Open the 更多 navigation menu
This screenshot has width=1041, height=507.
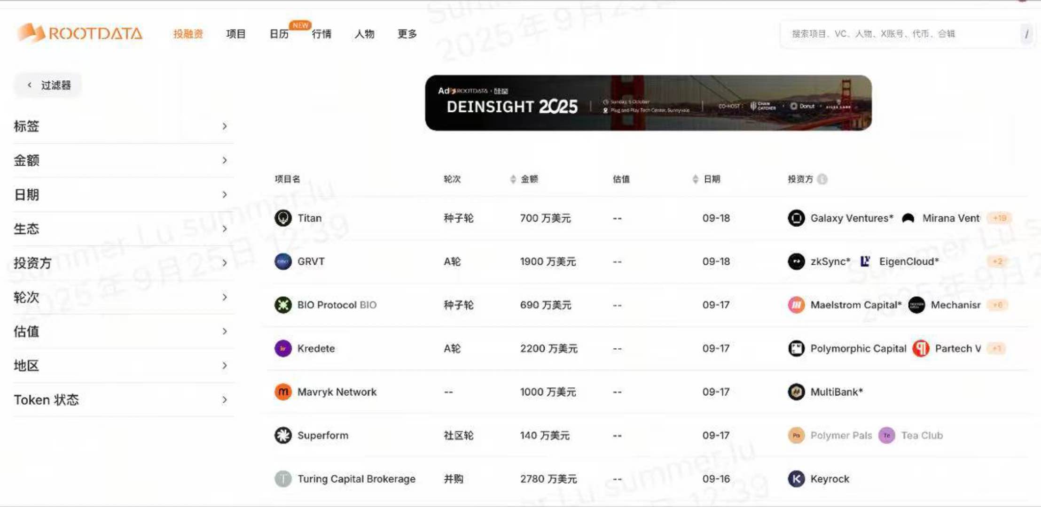click(407, 34)
